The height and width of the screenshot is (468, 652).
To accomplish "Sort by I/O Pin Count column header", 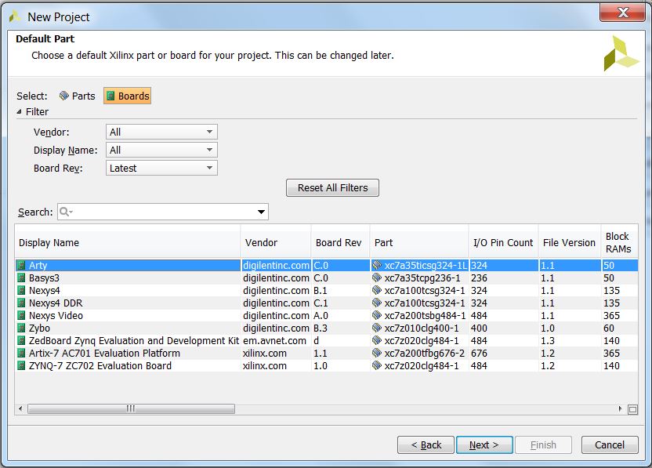I will click(503, 242).
